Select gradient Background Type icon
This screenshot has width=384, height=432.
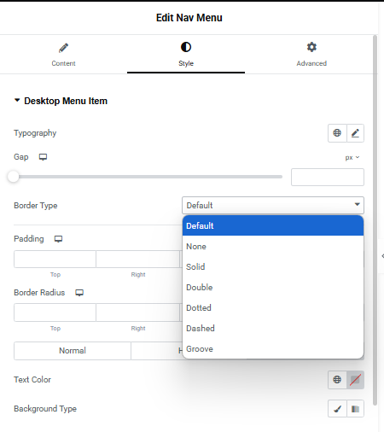(x=355, y=409)
